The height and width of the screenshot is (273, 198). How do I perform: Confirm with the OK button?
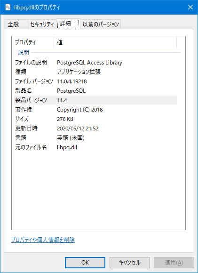pos(85,263)
